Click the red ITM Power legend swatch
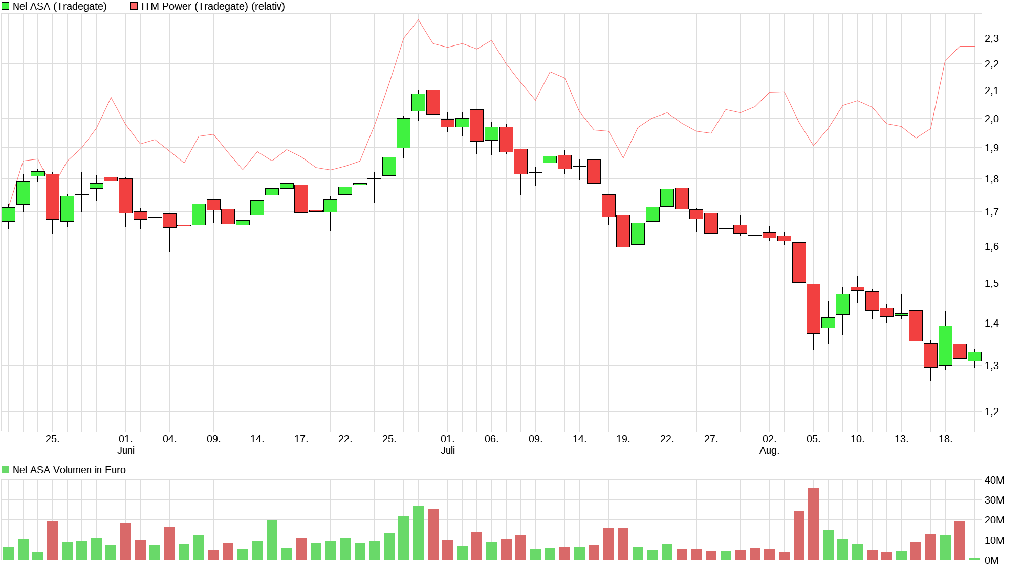The width and height of the screenshot is (1022, 571). 134,6
